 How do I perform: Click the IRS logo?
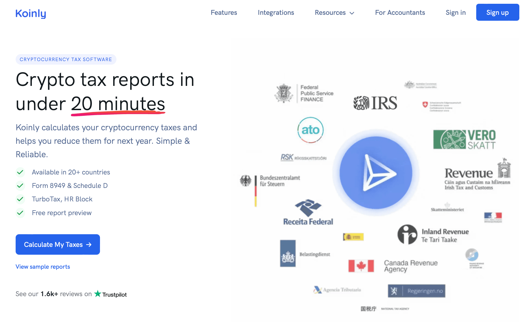(x=375, y=103)
